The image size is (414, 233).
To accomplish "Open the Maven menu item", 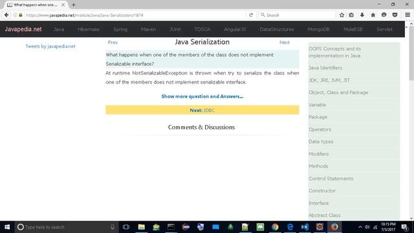I will (148, 29).
